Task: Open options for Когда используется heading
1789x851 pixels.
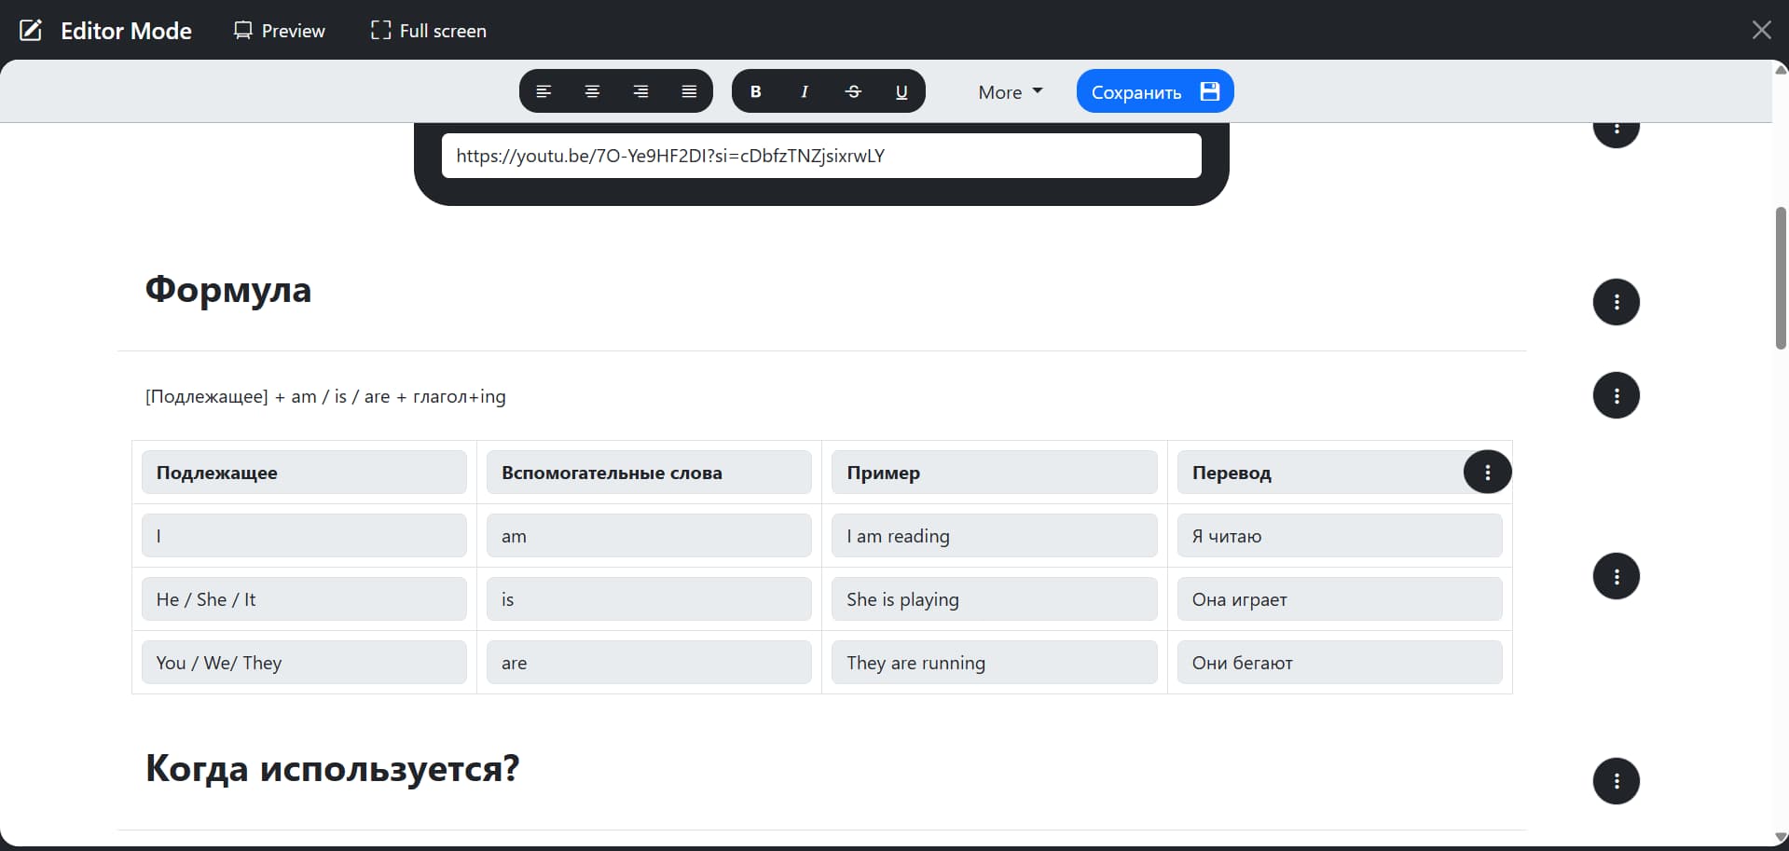Action: [1616, 781]
